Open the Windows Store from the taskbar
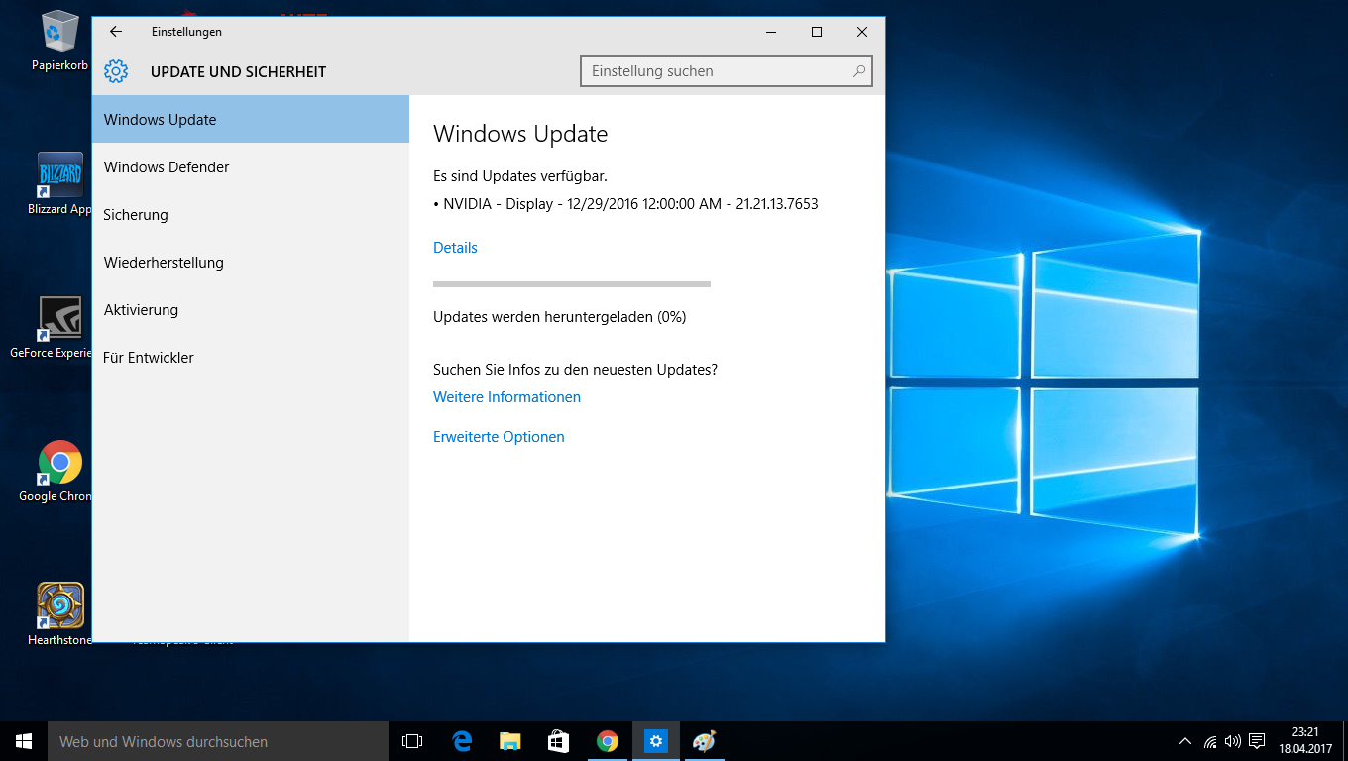 [x=558, y=741]
